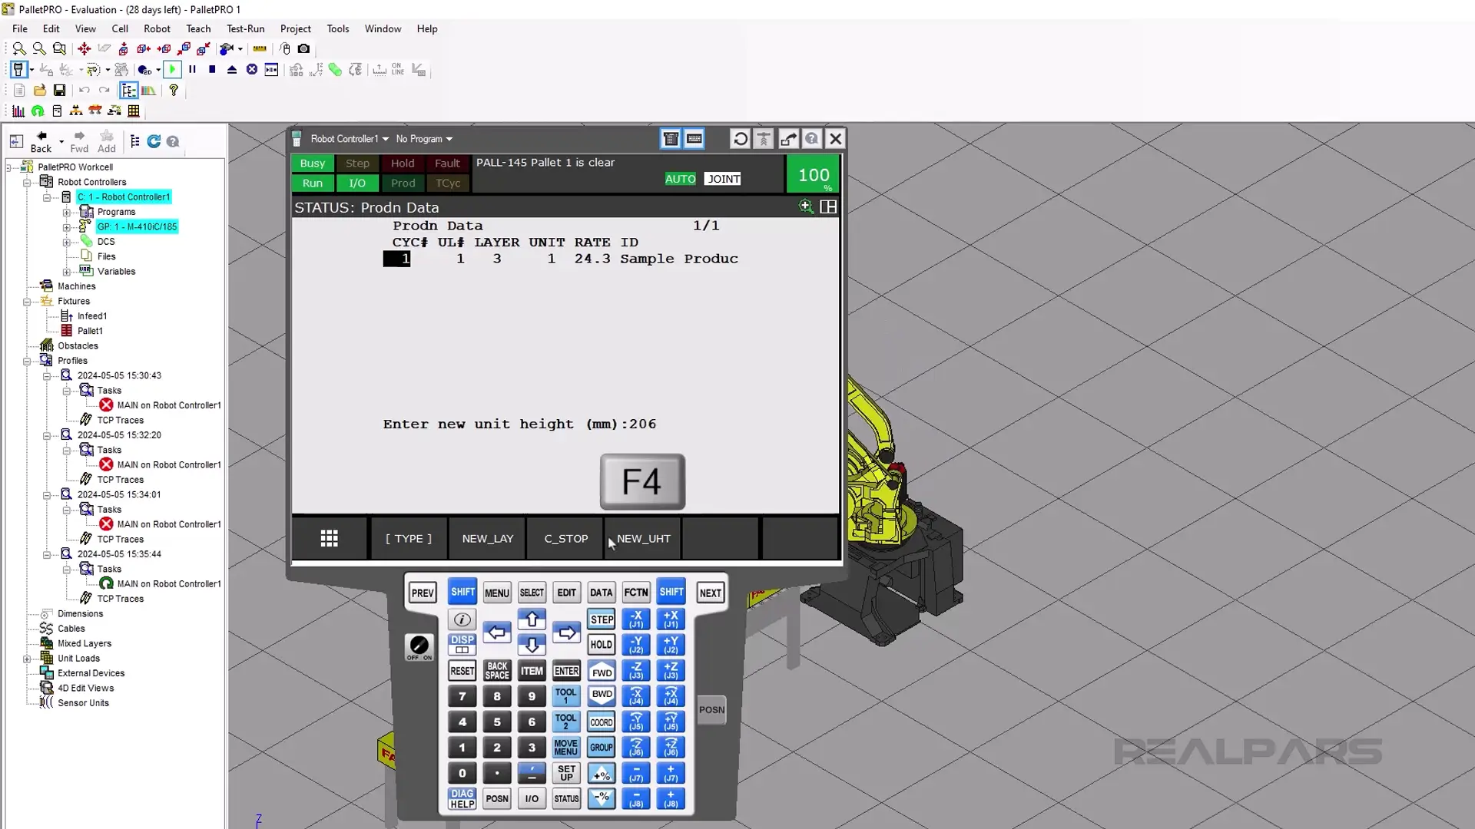
Task: Click the C_STOP softkey
Action: 566,539
